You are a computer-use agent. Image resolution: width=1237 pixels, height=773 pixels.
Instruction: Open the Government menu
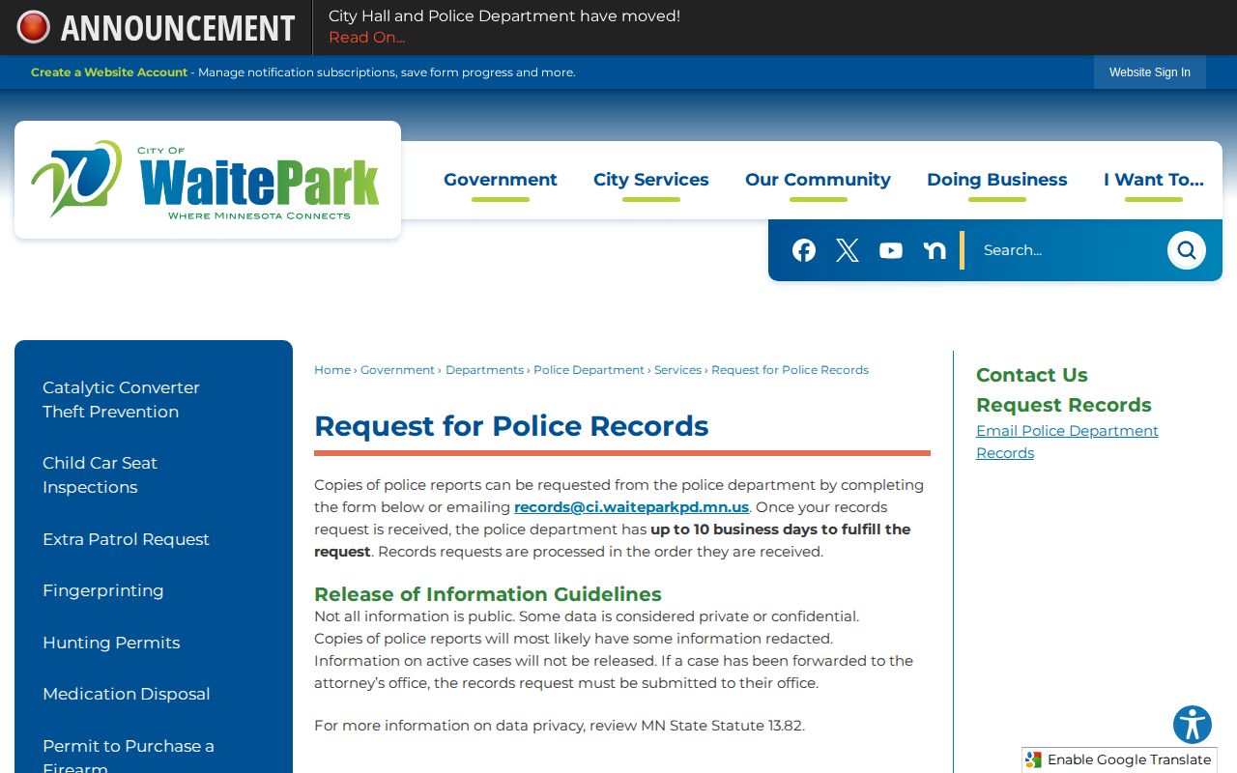[501, 180]
